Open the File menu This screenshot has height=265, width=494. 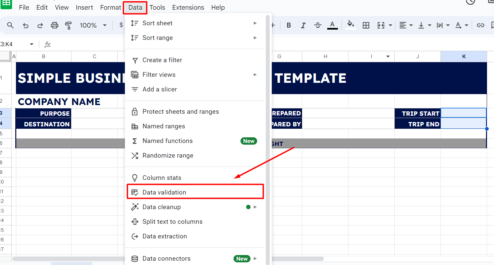[x=24, y=7]
